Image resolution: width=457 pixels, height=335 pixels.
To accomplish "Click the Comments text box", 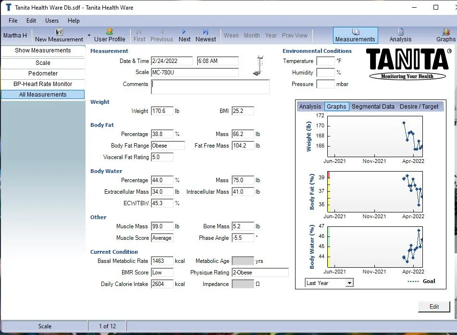I will 210,87.
